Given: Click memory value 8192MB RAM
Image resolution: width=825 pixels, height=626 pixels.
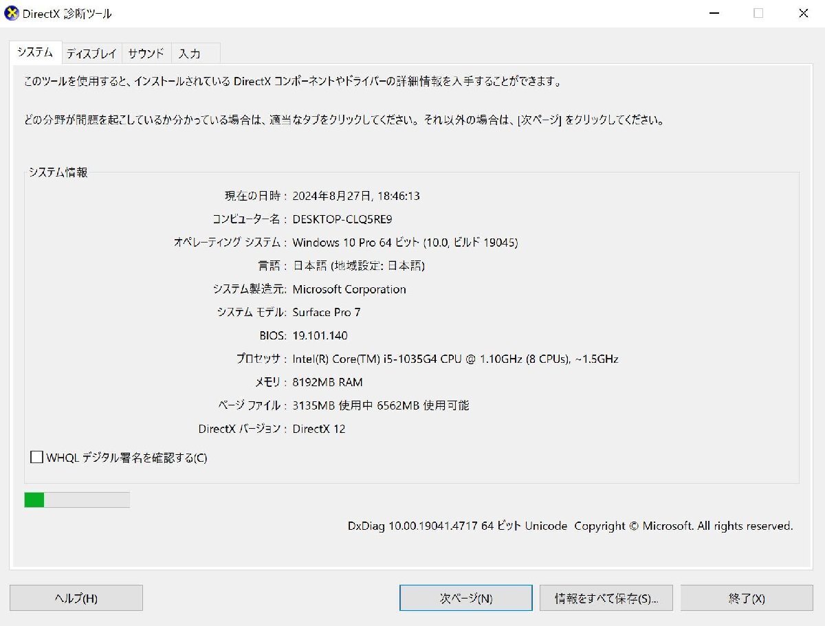Looking at the screenshot, I should (x=327, y=382).
